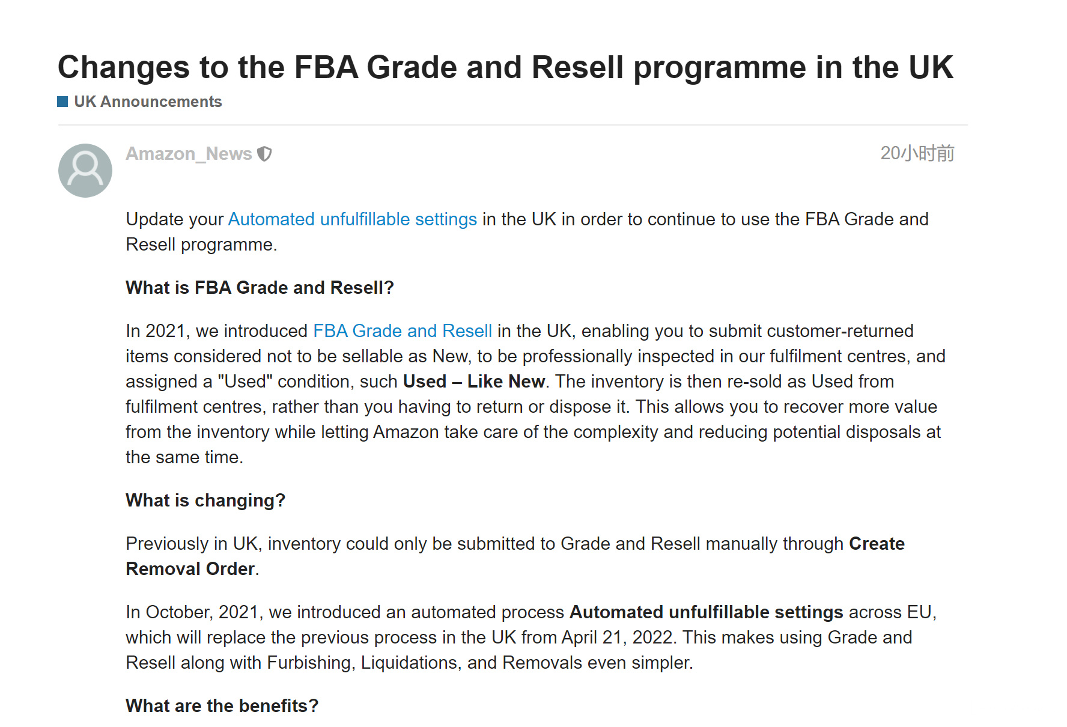The image size is (1067, 727).
Task: Click the Amazon_News user avatar
Action: coord(85,171)
